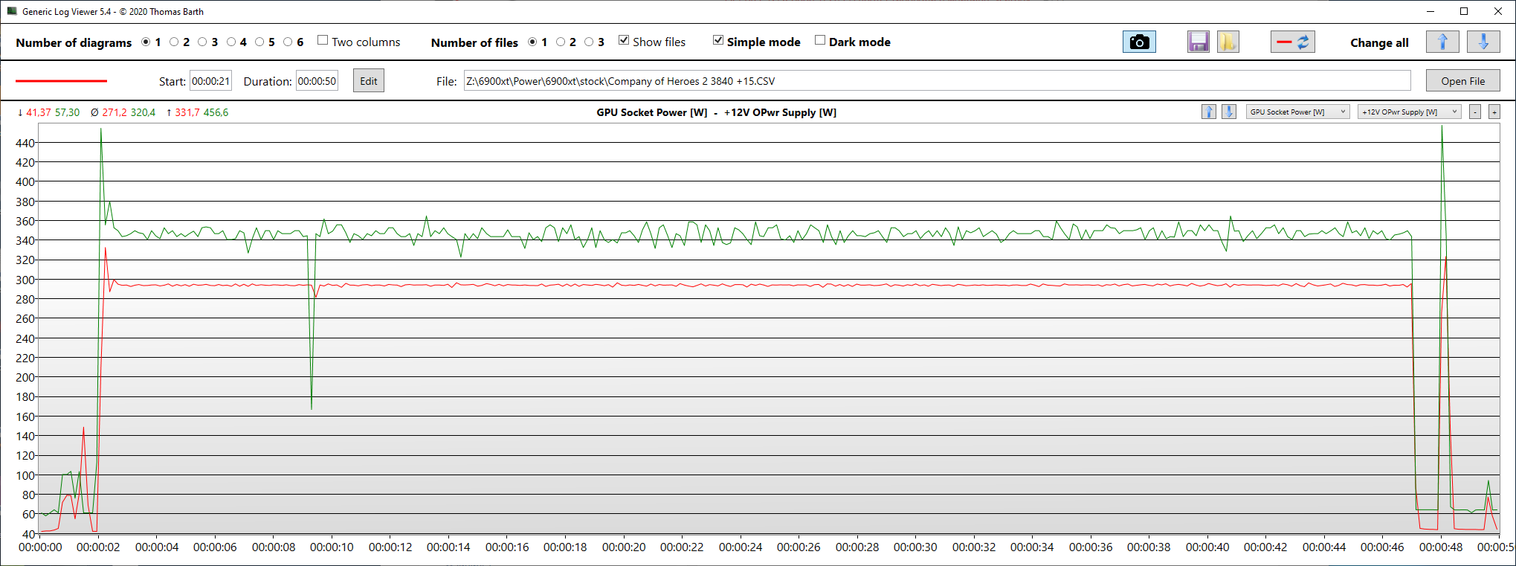This screenshot has height=566, width=1516.
Task: Select 4 for Number of diagrams
Action: tap(231, 42)
